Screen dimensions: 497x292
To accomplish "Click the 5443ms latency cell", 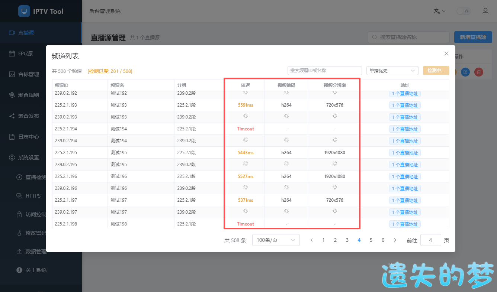I will pos(246,153).
